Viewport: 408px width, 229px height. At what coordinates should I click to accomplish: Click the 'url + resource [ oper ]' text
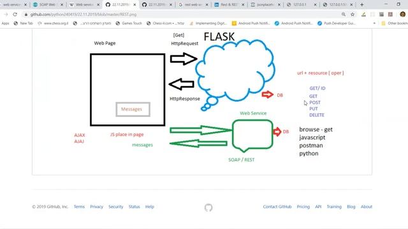tap(320, 73)
